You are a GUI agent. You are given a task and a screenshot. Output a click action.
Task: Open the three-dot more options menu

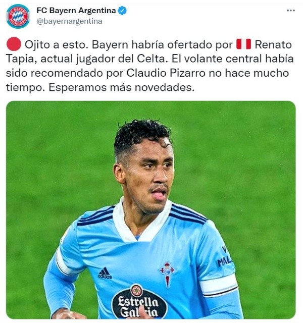pyautogui.click(x=290, y=11)
